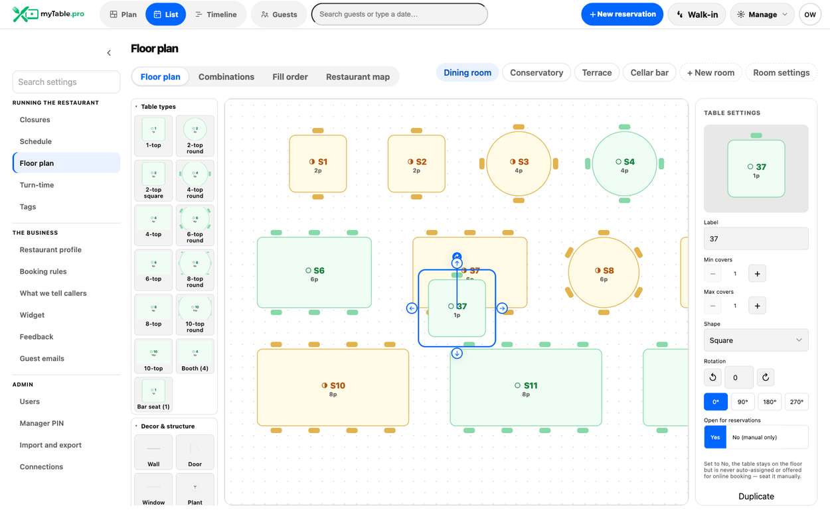Add an 8-top table type
This screenshot has width=830, height=518.
pos(153,314)
